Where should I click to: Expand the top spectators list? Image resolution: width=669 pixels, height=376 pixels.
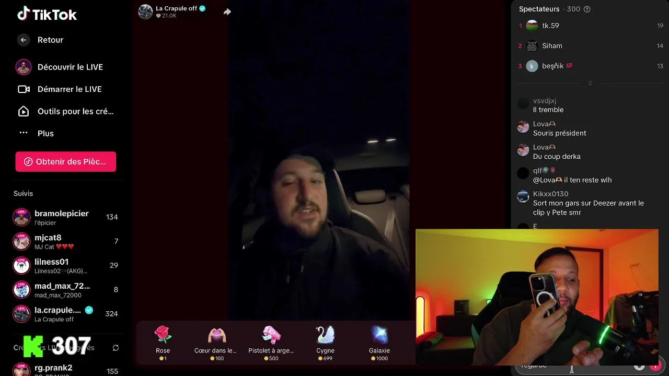pos(590,83)
